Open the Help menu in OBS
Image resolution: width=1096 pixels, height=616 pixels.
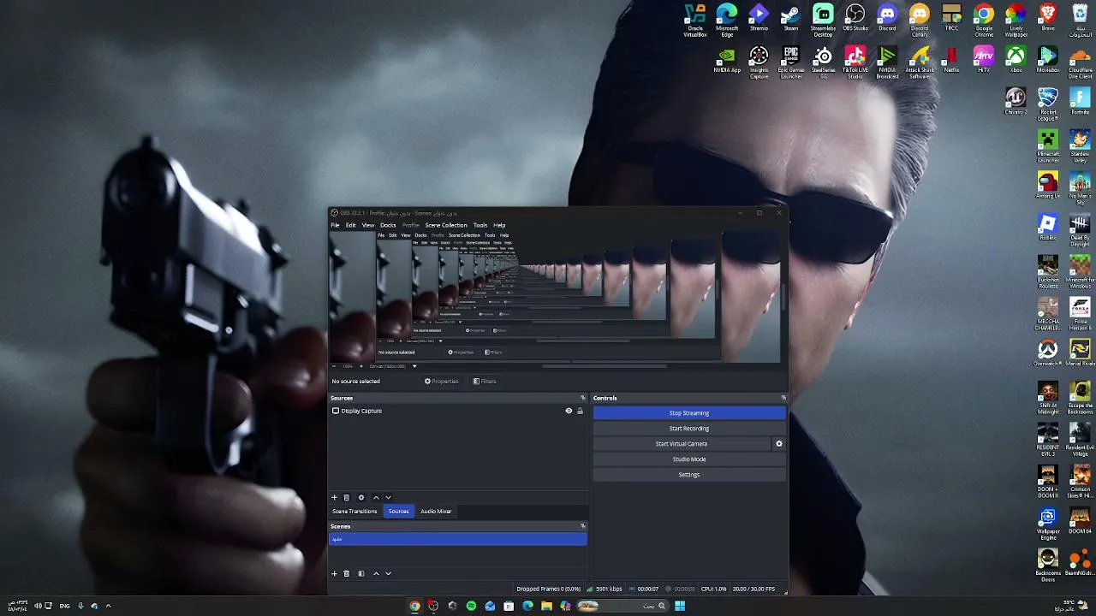pyautogui.click(x=499, y=225)
